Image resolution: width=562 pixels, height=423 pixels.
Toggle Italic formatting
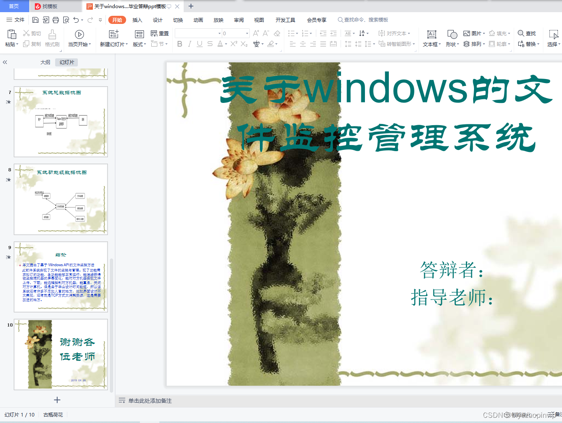click(x=189, y=44)
